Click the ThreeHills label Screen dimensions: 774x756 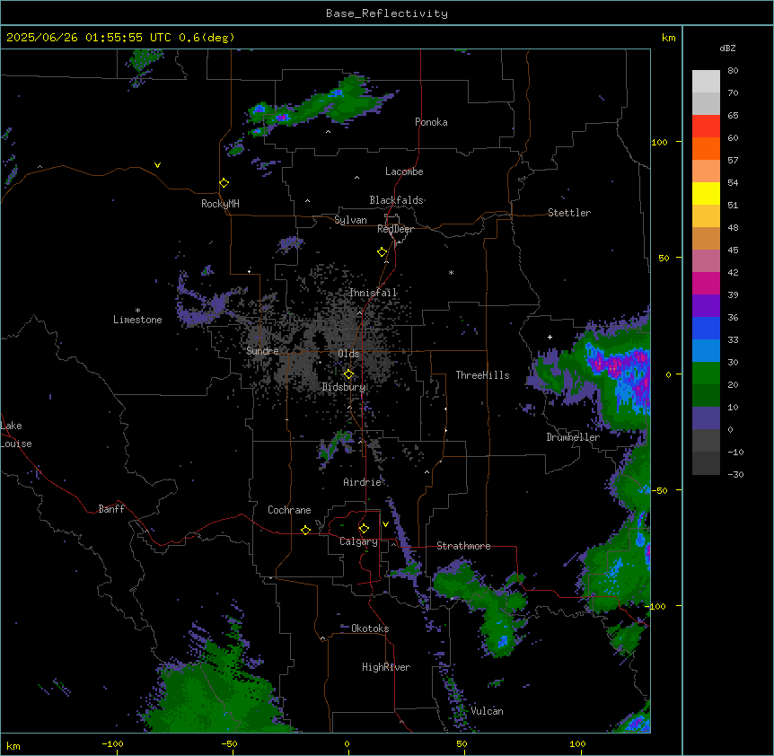(482, 375)
